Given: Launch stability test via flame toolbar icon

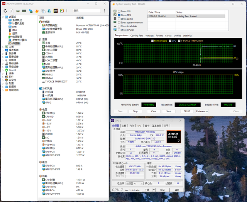Looking at the screenshot, I should pyautogui.click(x=37, y=11).
